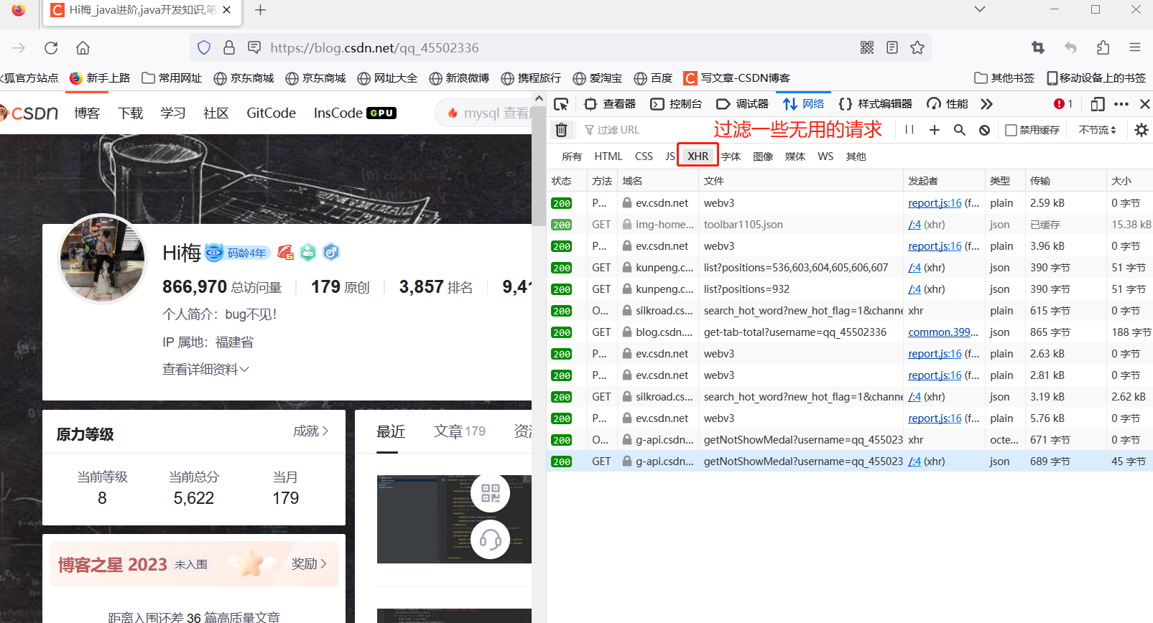Image resolution: width=1153 pixels, height=623 pixels.
Task: Open the GitCode nav link
Action: coord(271,113)
